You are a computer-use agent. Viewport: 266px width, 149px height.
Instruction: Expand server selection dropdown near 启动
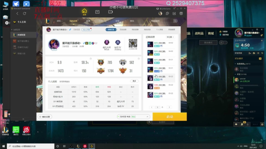(133, 117)
